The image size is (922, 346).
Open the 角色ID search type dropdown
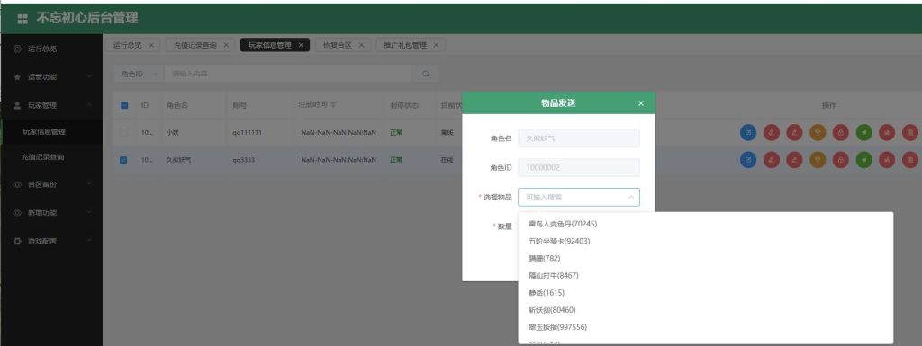click(x=138, y=74)
